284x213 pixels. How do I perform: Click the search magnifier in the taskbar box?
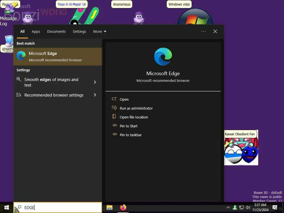point(19,207)
